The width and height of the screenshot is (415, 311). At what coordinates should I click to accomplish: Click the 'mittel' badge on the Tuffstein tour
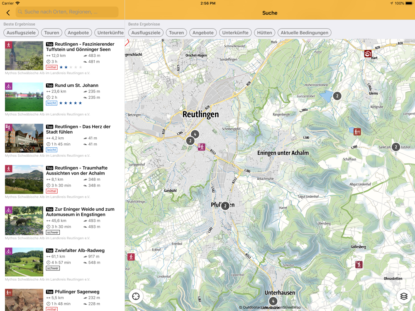(51, 67)
